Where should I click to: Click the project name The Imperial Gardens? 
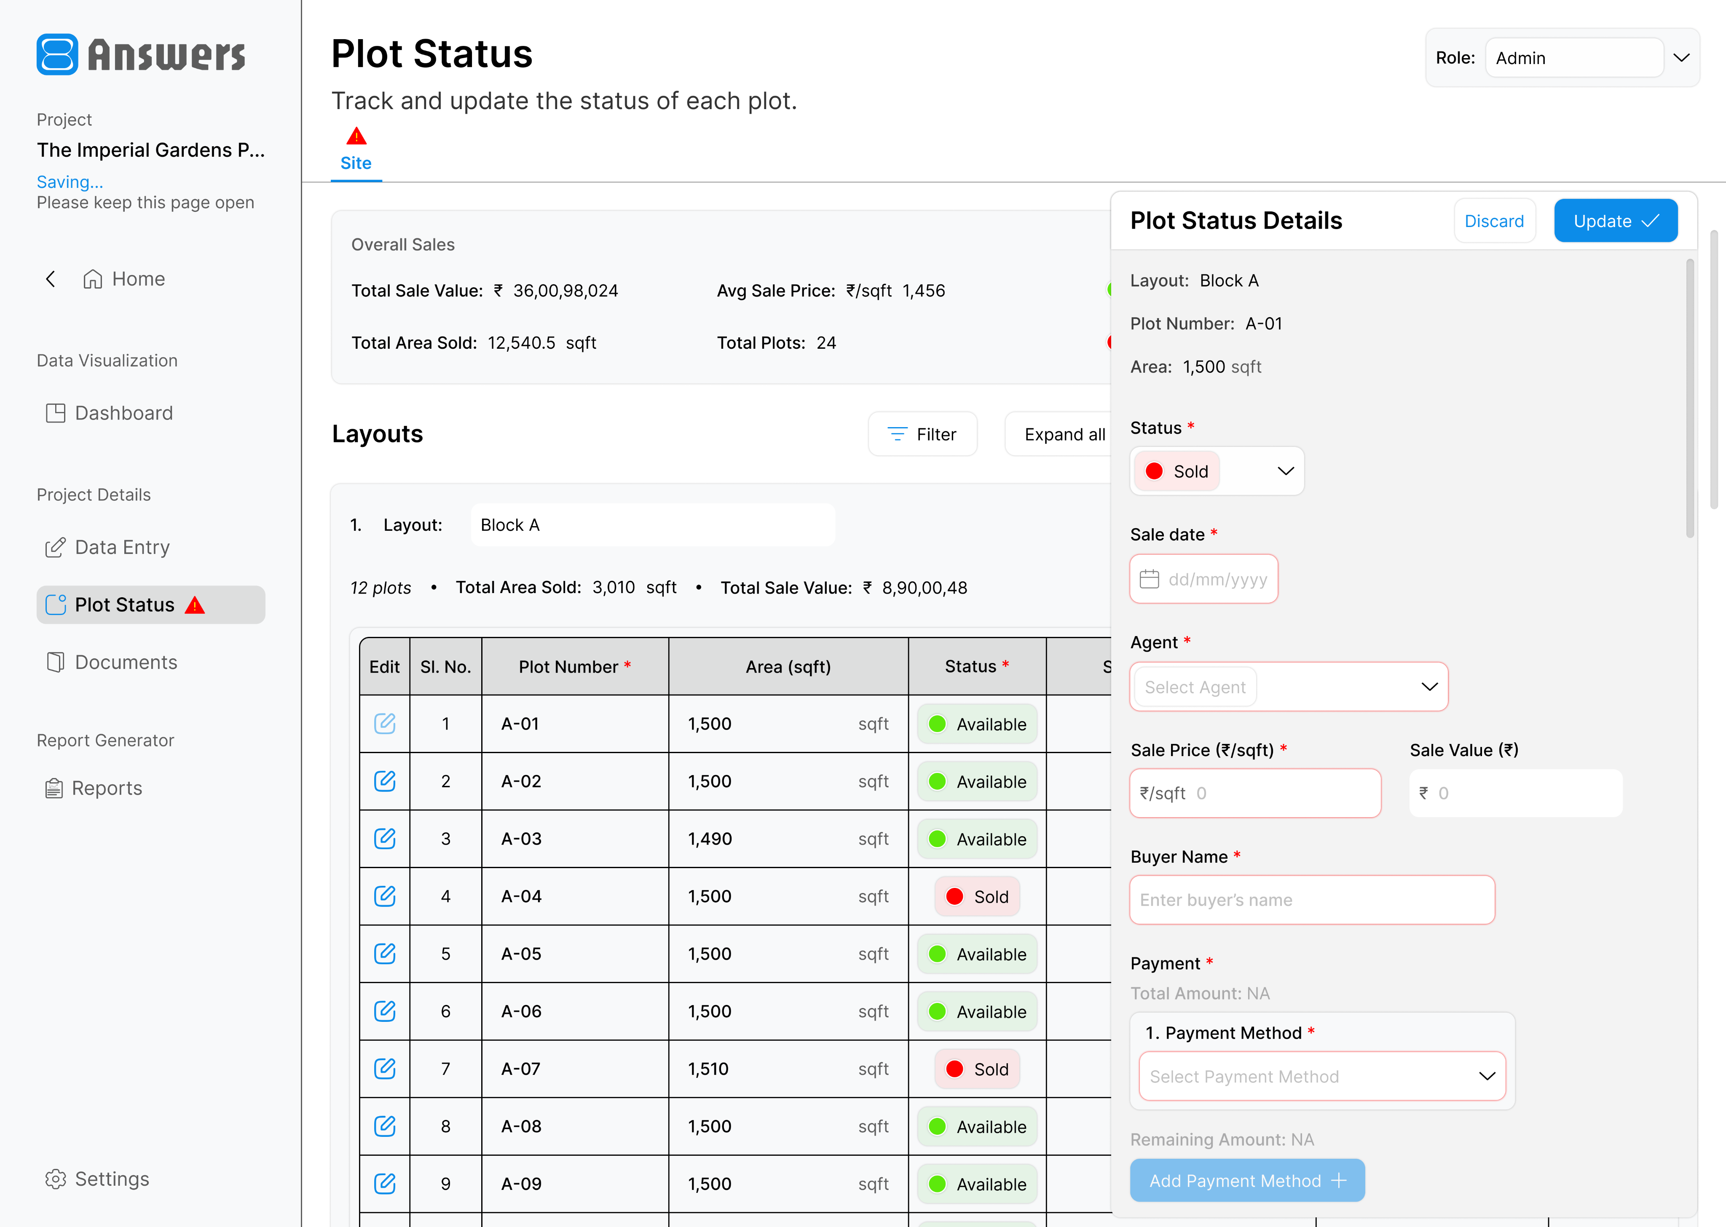[x=151, y=150]
